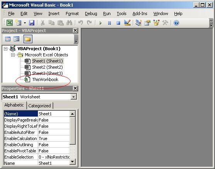Toggle Folders view in Project panel
The image size is (215, 169).
pyautogui.click(x=28, y=39)
